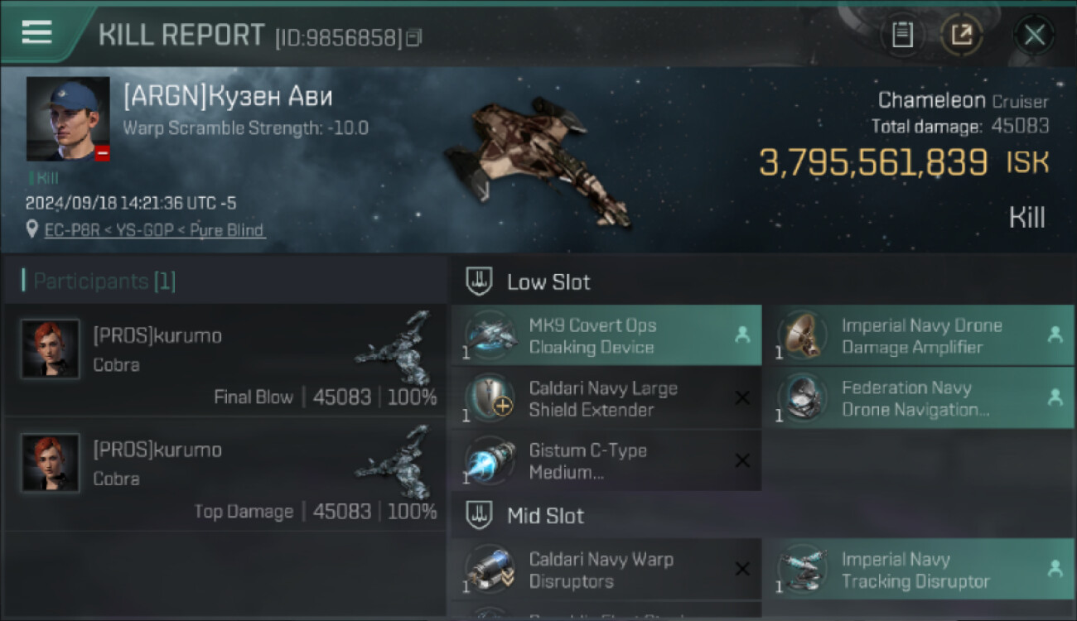This screenshot has height=621, width=1077.
Task: Open the EC-P8R location link
Action: point(155,229)
